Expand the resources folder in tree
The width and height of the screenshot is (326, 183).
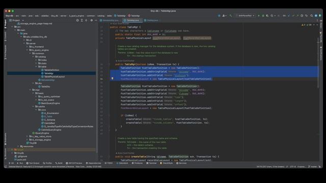pyautogui.click(x=18, y=146)
